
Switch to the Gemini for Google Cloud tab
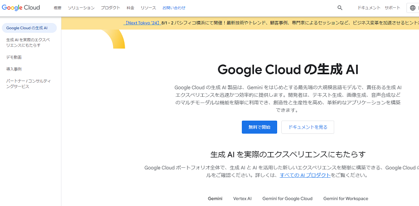287,199
